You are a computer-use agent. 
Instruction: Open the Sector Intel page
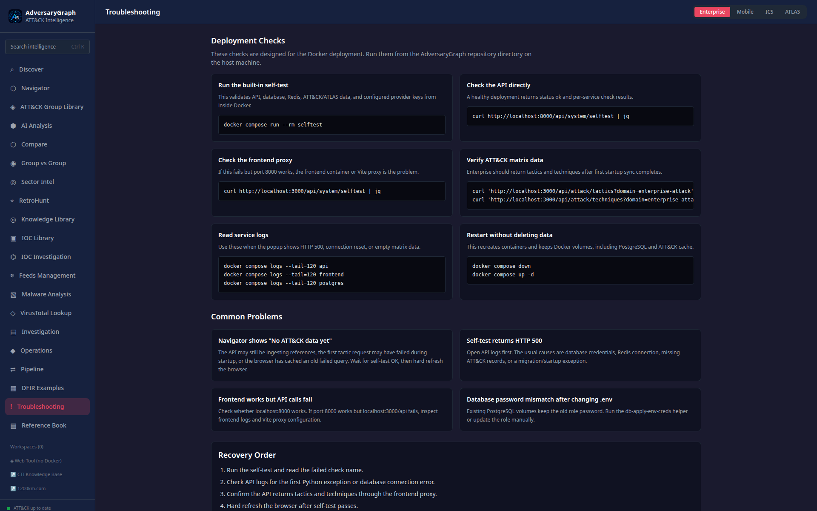(47, 182)
